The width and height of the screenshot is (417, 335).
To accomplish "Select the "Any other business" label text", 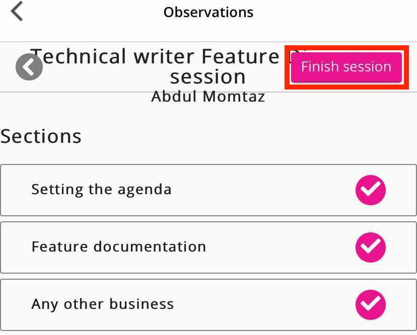I will (103, 304).
